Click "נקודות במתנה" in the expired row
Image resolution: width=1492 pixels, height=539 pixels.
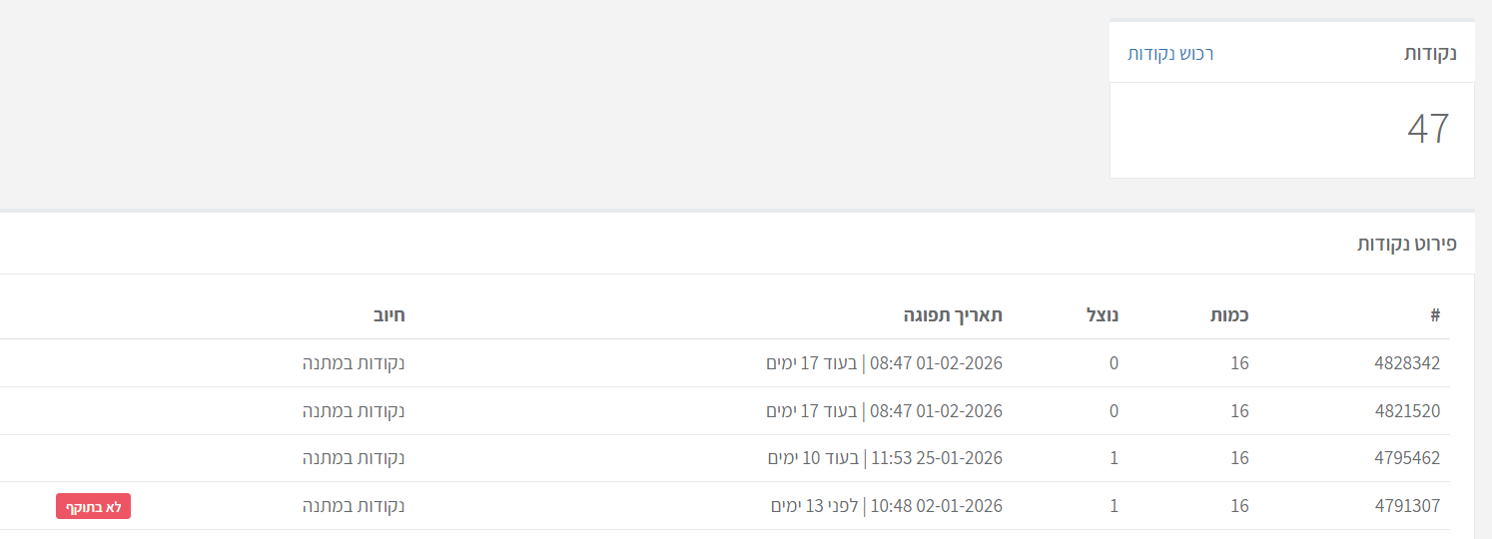coord(354,506)
